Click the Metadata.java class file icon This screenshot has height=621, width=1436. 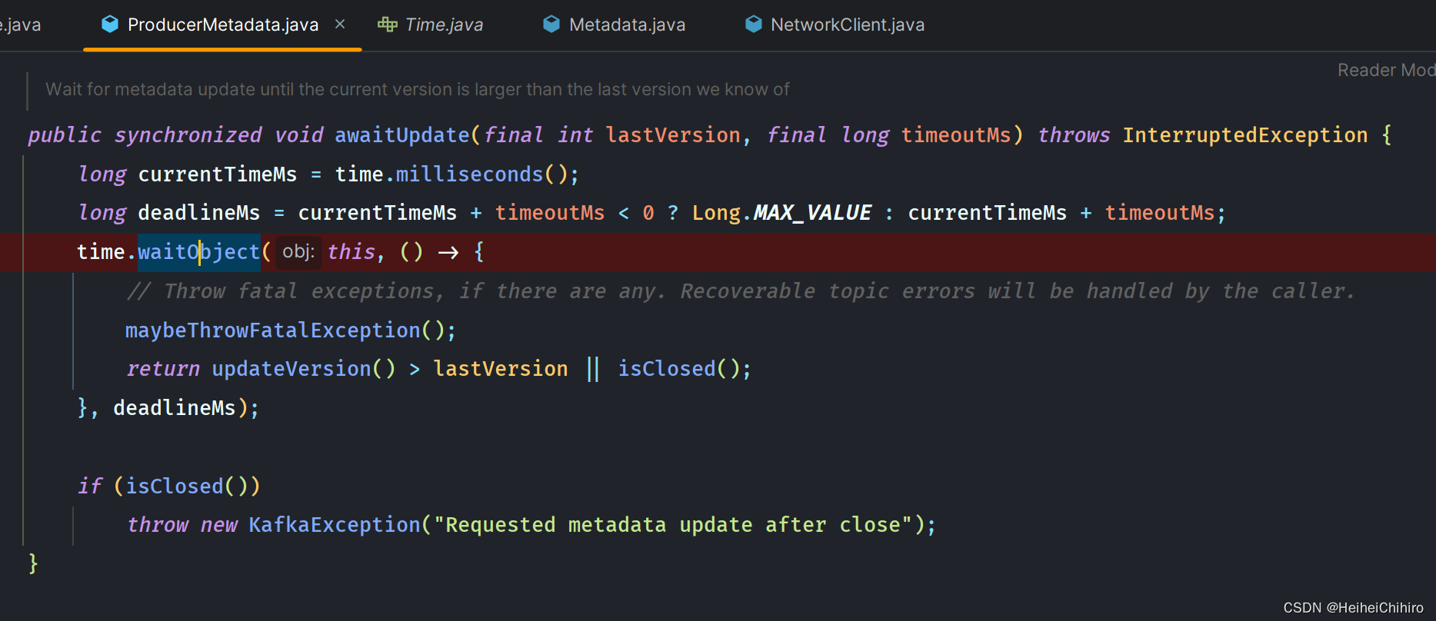click(x=551, y=25)
